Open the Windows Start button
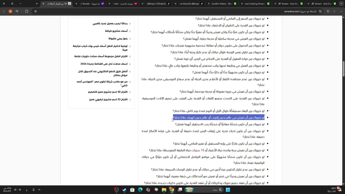The width and height of the screenshot is (345, 194). tap(228, 190)
